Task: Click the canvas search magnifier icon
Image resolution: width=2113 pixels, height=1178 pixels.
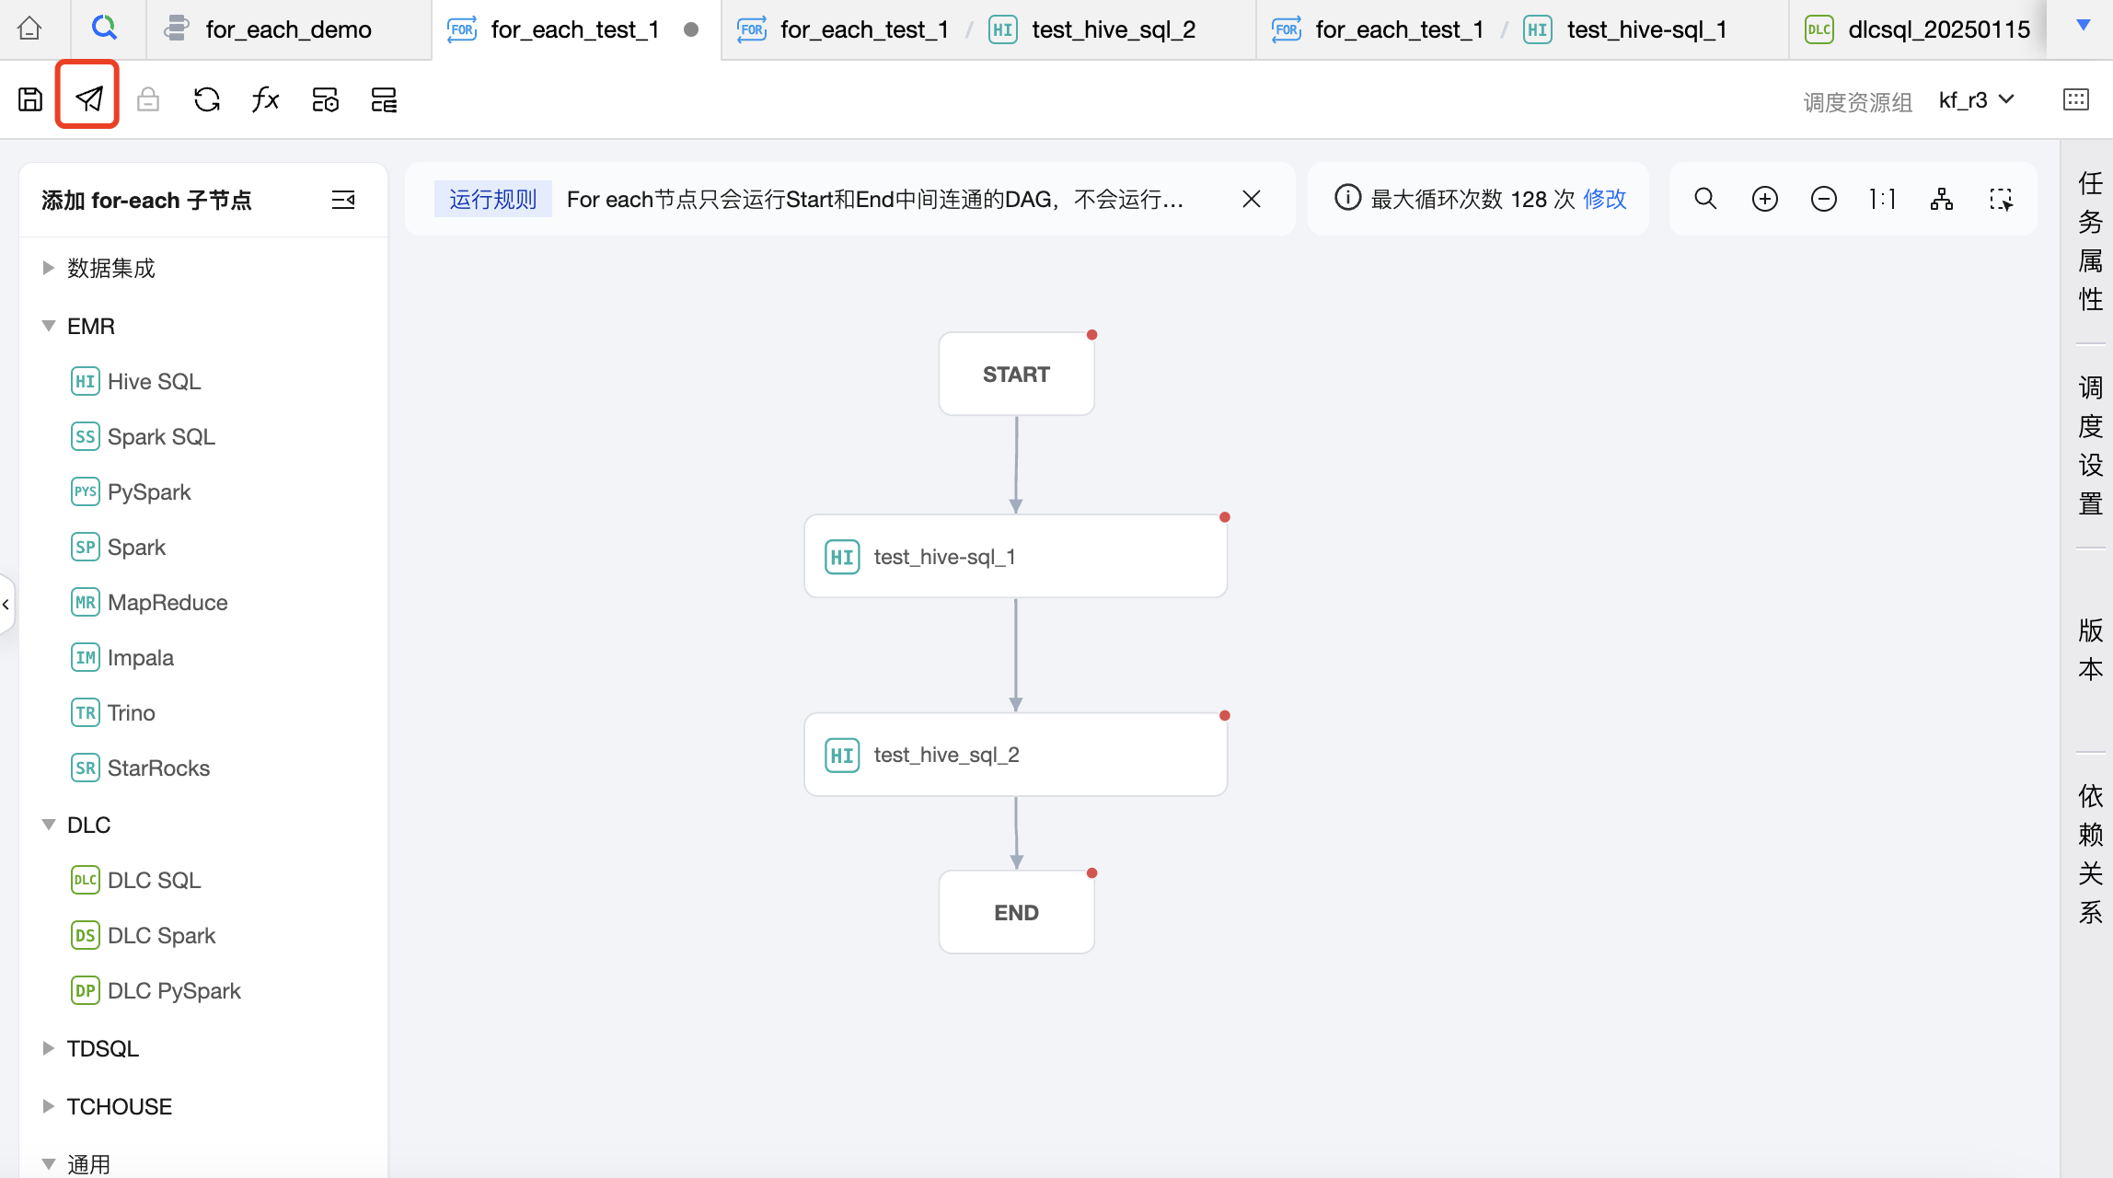Action: [1705, 199]
